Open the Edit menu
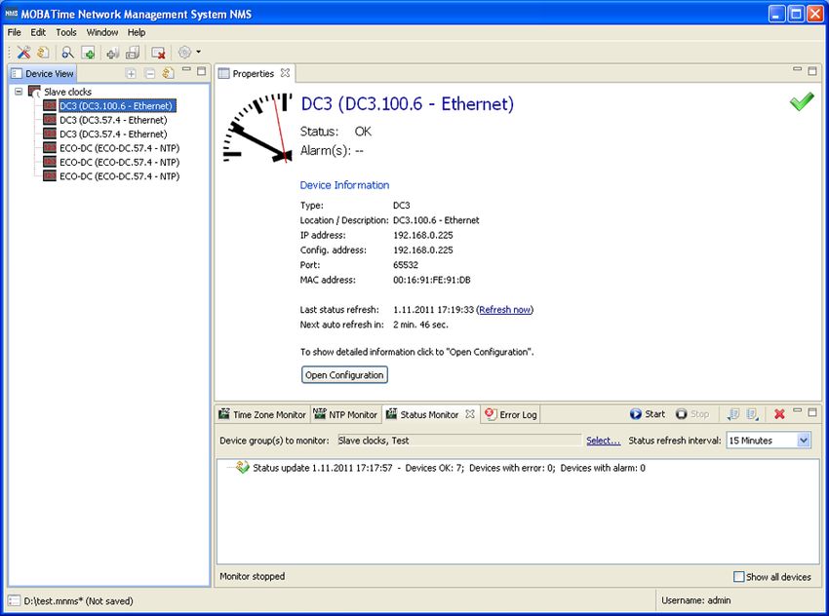Viewport: 829px width, 616px height. (x=38, y=32)
